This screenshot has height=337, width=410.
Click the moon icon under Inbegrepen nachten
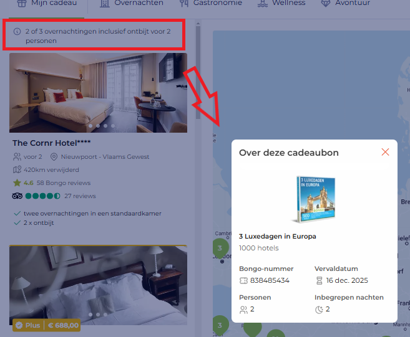click(x=319, y=310)
